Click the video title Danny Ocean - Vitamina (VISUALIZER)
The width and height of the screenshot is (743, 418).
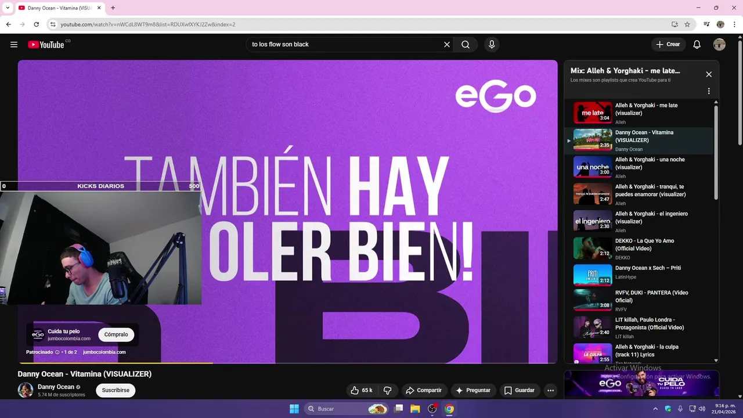tap(85, 374)
